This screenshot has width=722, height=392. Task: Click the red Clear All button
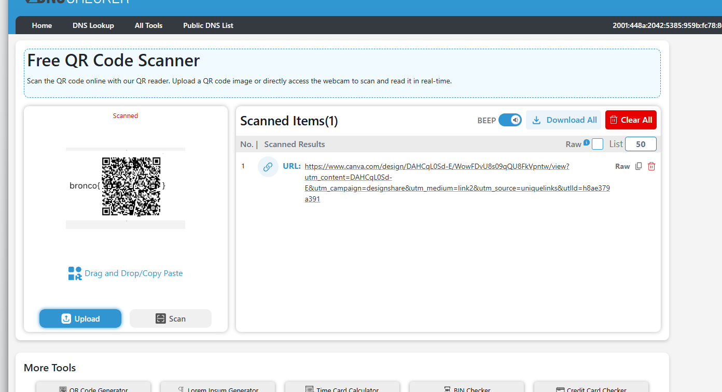[x=631, y=120]
